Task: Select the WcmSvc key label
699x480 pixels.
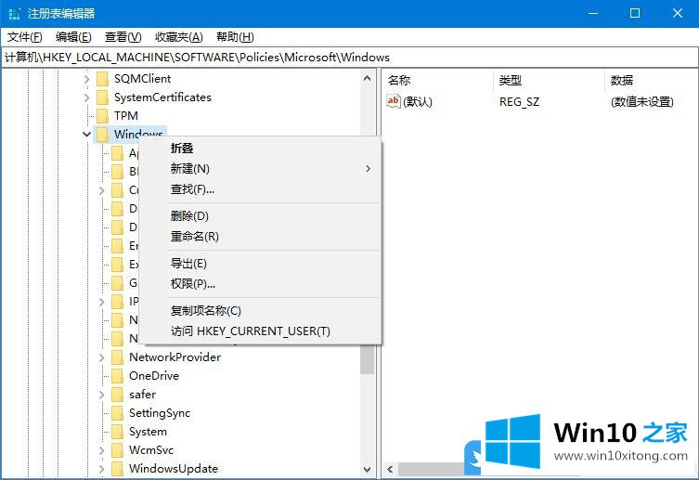Action: 151,450
